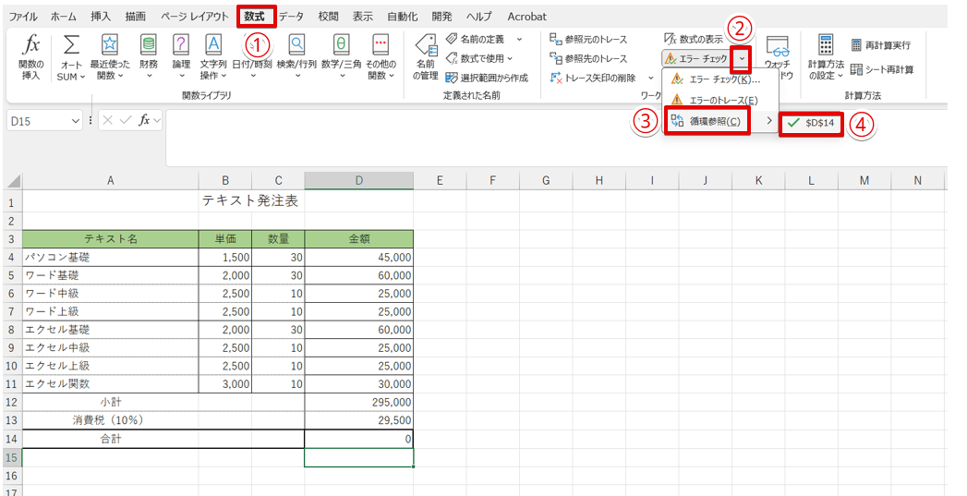
Task: Toggle 数式の表示 on the ribbon
Action: click(x=694, y=39)
